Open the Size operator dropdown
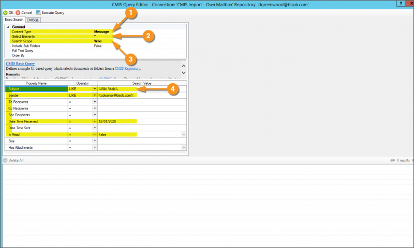414x248 pixels. click(95, 141)
